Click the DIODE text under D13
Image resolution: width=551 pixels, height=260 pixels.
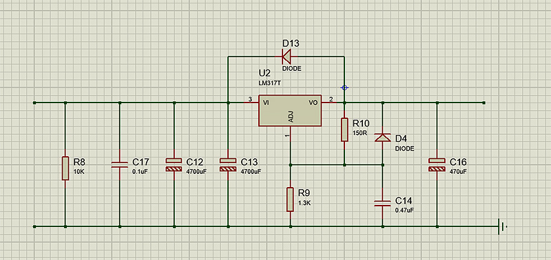(x=291, y=69)
